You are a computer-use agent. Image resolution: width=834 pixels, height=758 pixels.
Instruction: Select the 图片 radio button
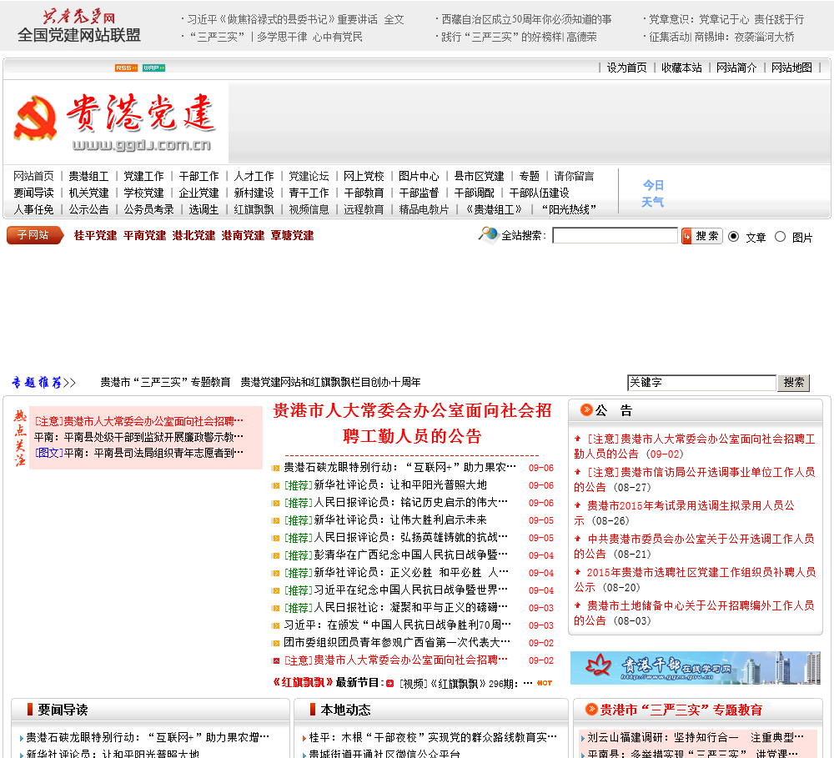tap(780, 237)
